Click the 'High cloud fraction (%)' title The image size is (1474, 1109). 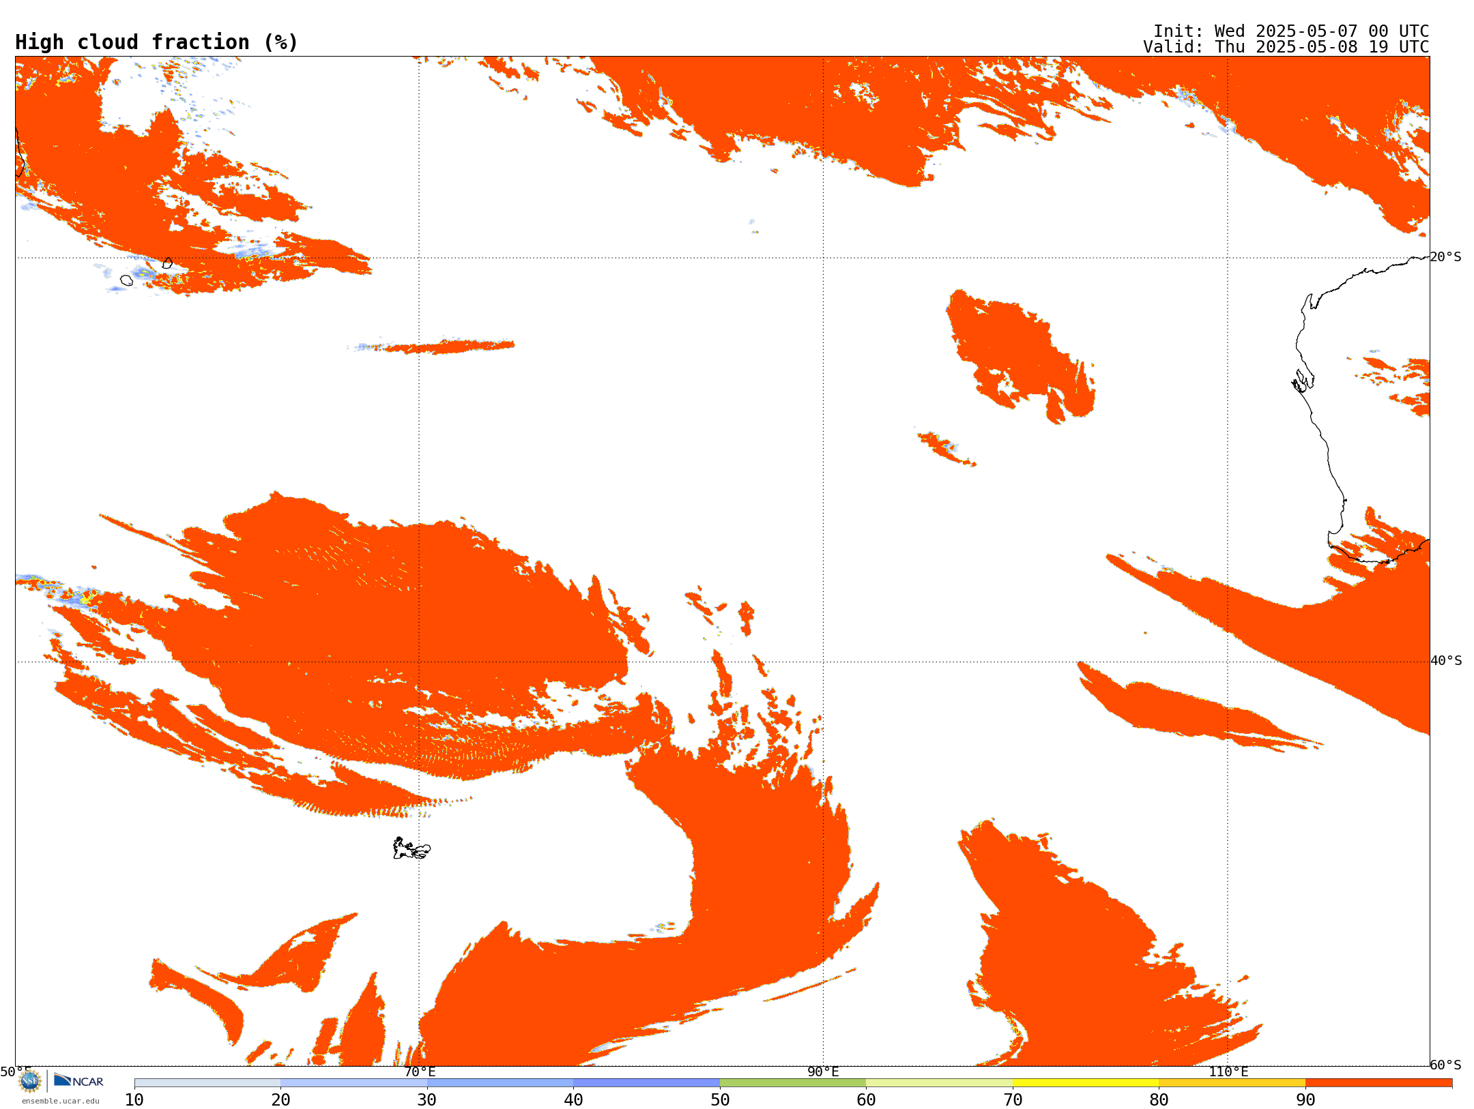pyautogui.click(x=157, y=42)
